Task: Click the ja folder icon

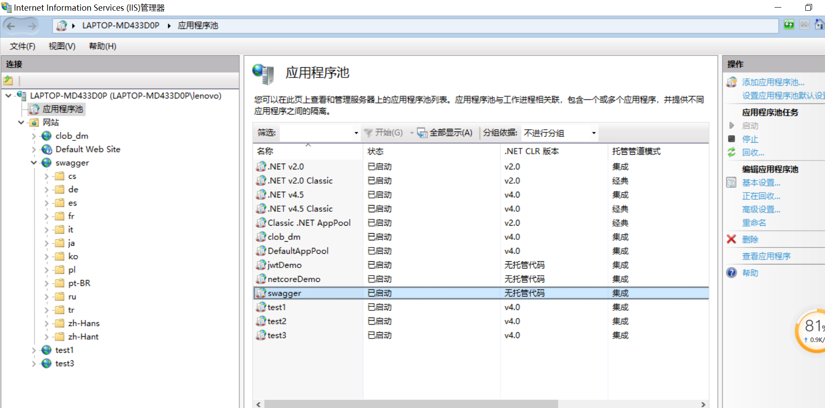Action: point(59,243)
